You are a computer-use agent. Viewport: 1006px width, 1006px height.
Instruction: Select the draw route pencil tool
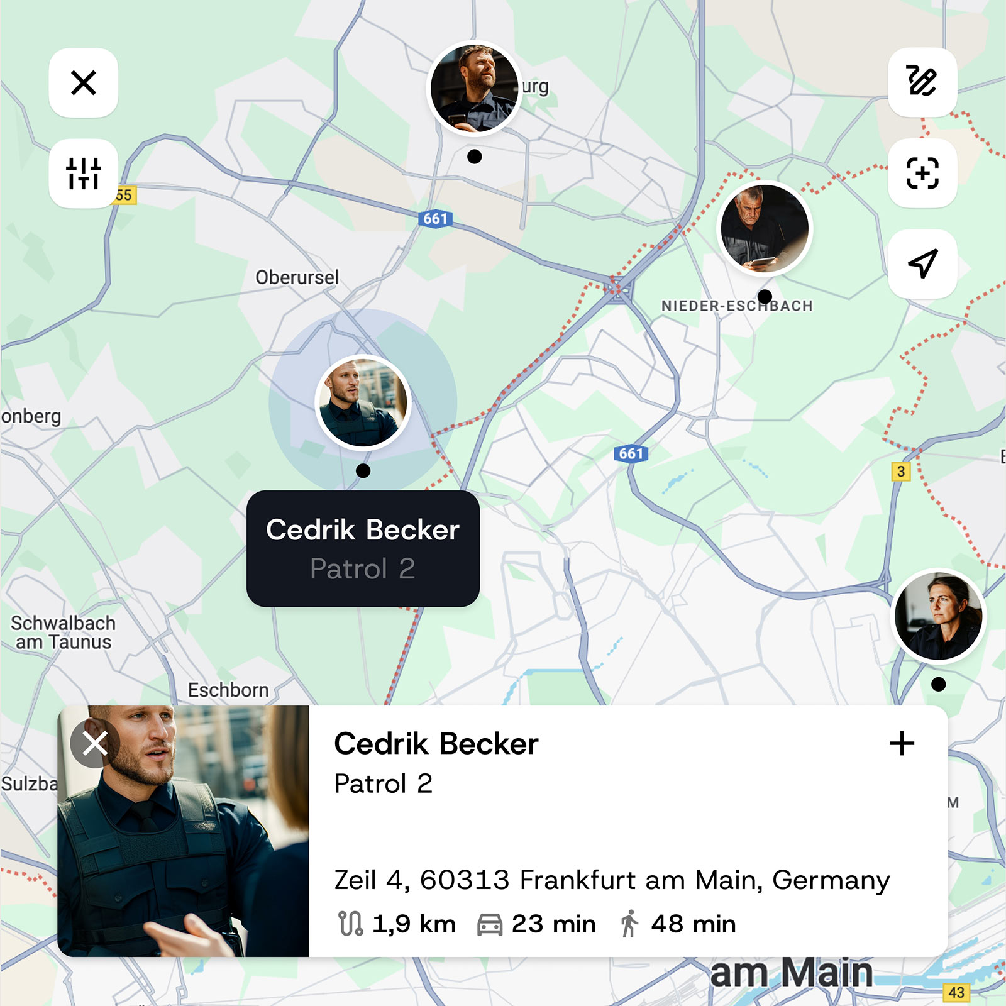tap(922, 82)
